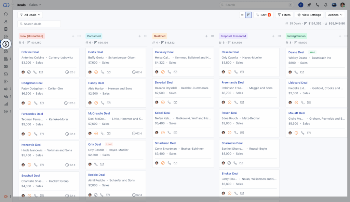Expand the All Deals filter dropdown
The height and width of the screenshot is (202, 350).
tap(30, 15)
